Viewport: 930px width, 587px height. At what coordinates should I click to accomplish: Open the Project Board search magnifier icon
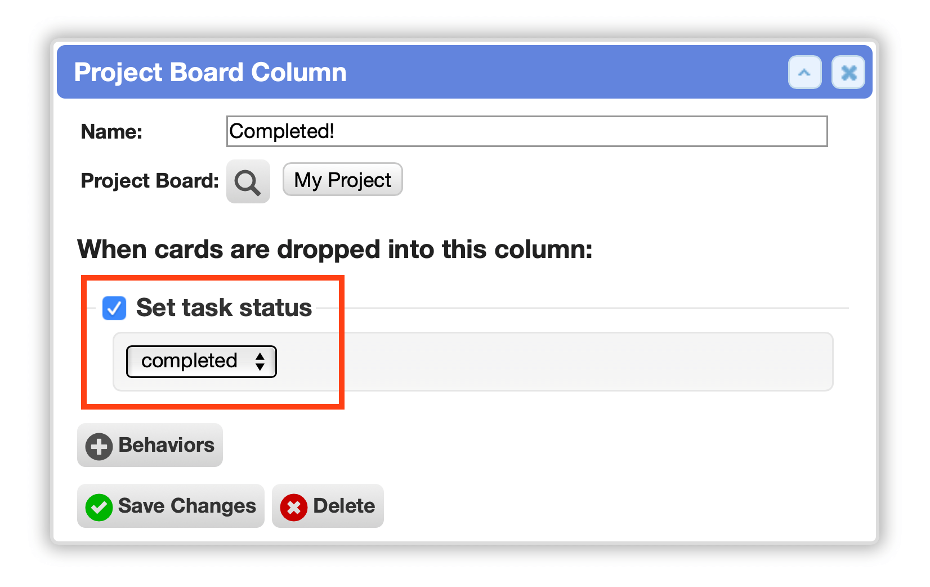click(x=248, y=181)
